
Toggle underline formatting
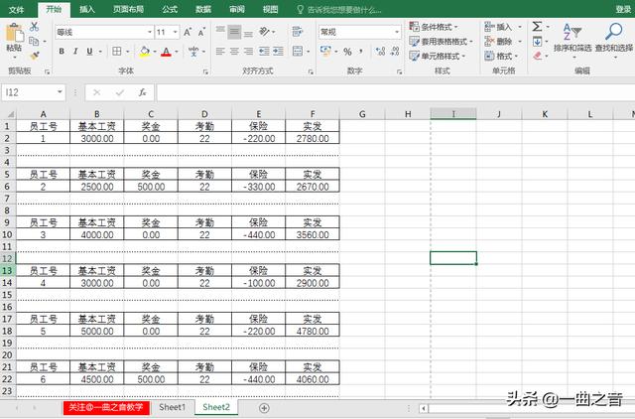[x=89, y=52]
